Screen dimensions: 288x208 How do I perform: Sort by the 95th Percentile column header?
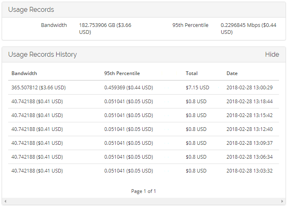click(x=122, y=73)
